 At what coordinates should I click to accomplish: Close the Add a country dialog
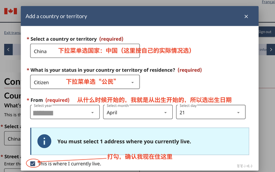(246, 16)
